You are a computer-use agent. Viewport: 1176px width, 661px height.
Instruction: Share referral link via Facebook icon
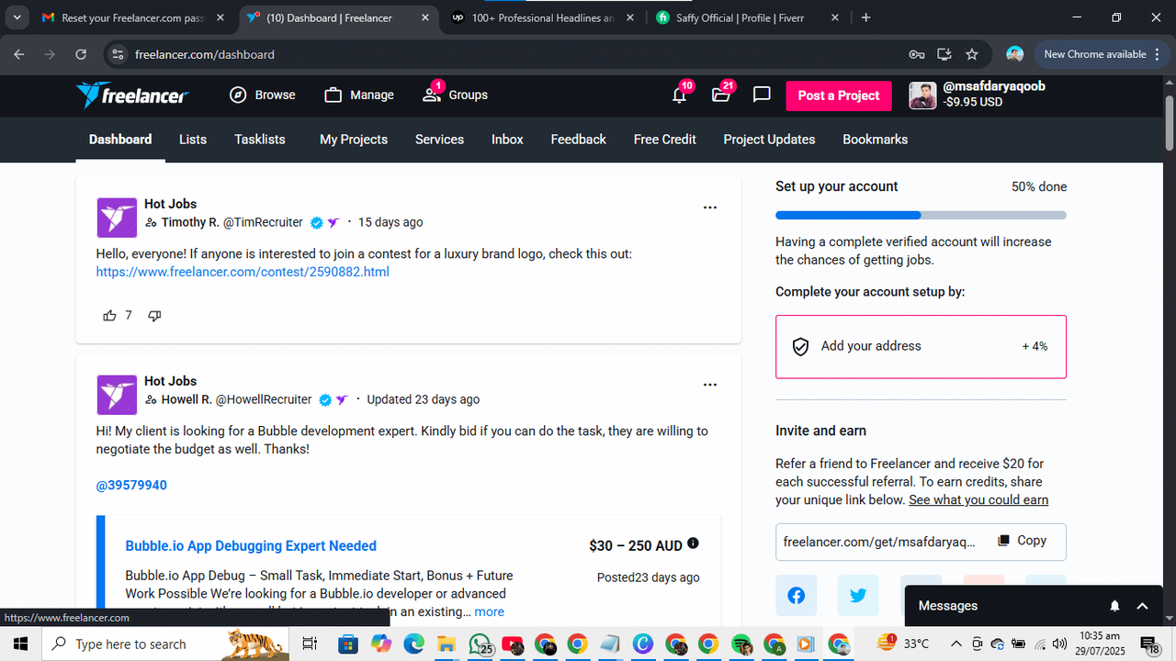796,596
